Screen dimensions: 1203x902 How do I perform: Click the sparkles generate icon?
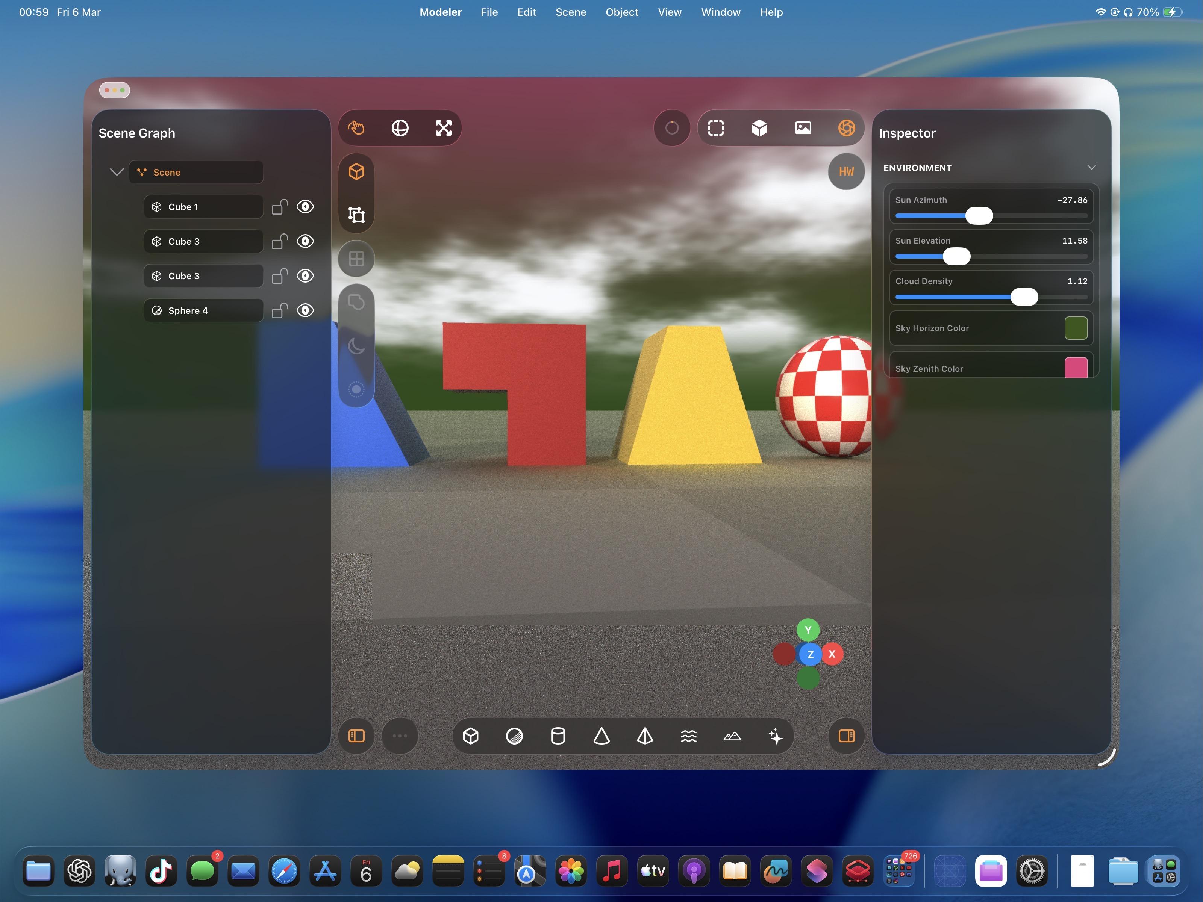pyautogui.click(x=776, y=736)
